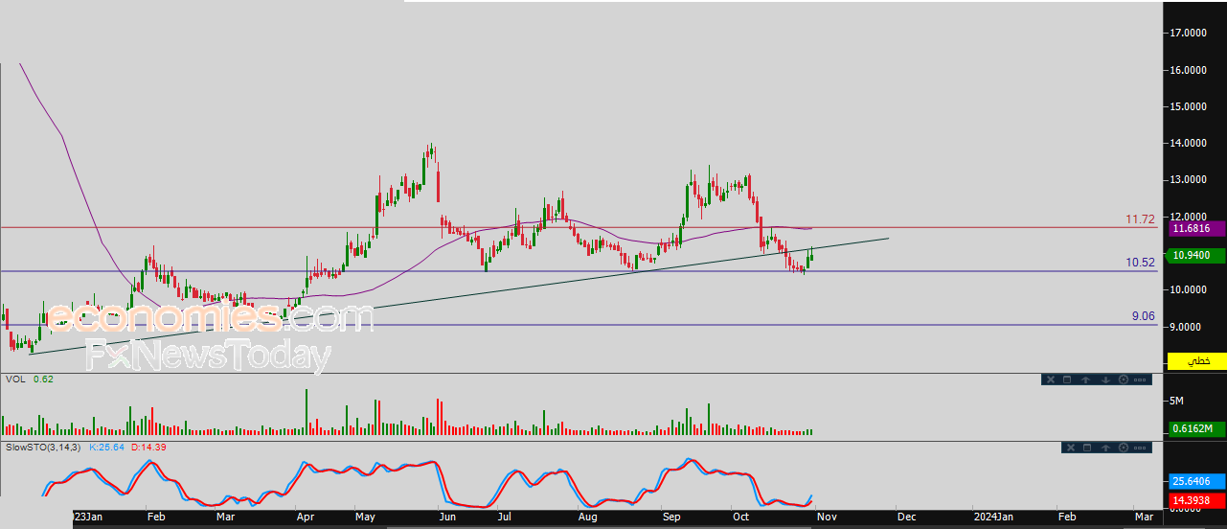Close the VOL indicator panel

[1050, 380]
